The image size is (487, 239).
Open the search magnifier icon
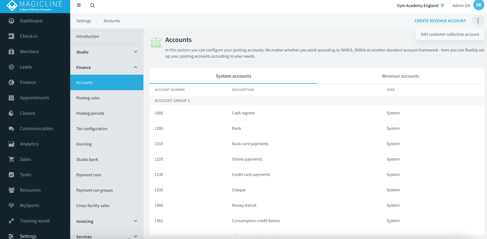93,5
